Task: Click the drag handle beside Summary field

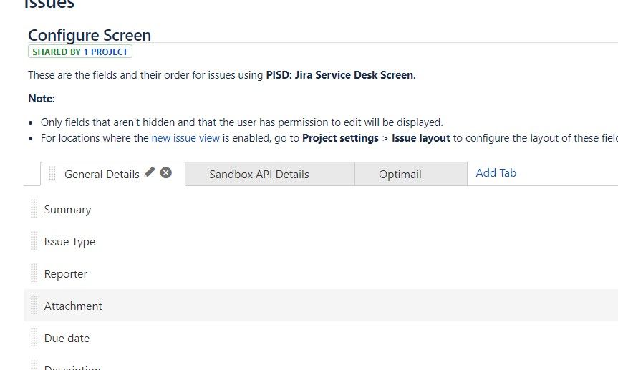Action: [x=34, y=208]
